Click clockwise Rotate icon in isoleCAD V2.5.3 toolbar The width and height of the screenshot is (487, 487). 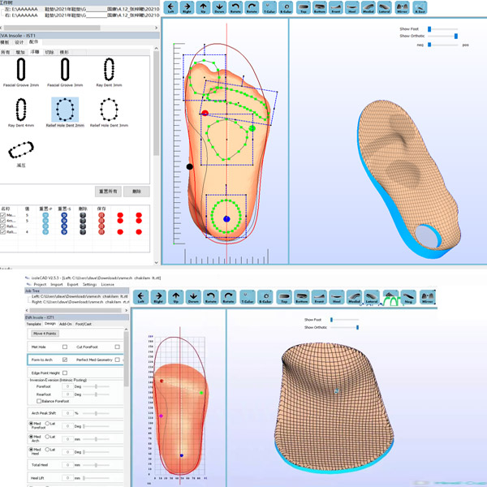point(228,297)
